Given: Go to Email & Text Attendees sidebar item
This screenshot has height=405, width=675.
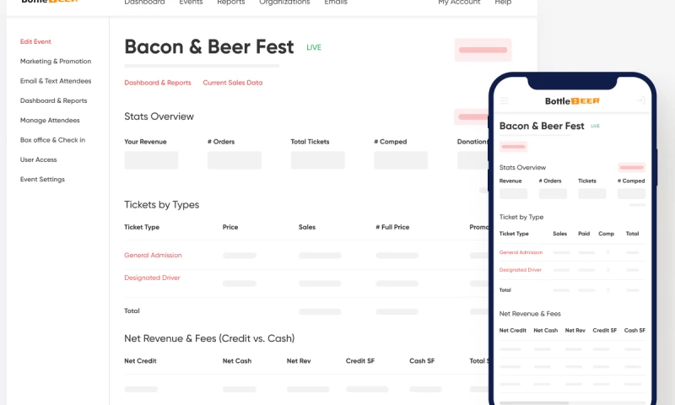Looking at the screenshot, I should 56,81.
